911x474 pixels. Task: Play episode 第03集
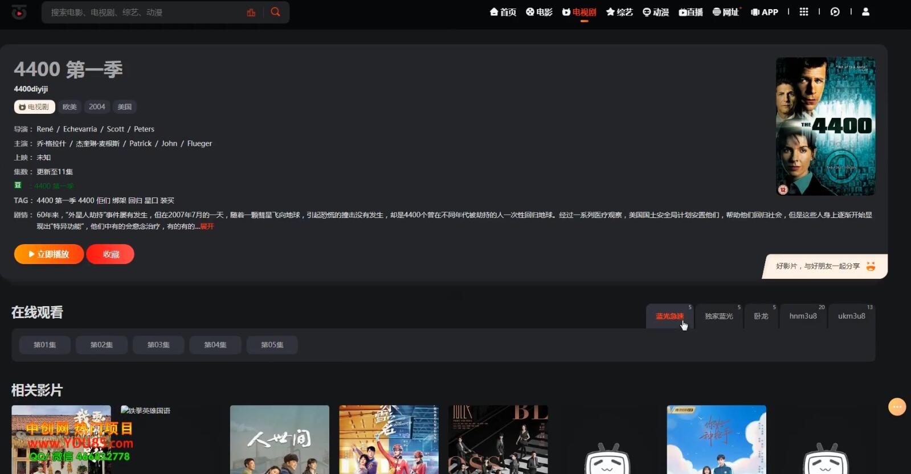158,345
